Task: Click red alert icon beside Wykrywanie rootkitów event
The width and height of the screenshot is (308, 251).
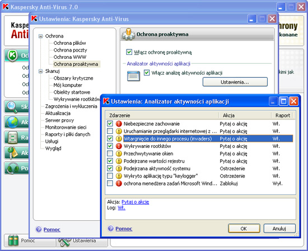Action: (x=119, y=146)
